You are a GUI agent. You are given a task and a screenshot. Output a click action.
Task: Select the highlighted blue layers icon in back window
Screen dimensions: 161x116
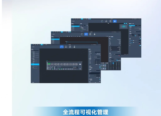click(x=115, y=21)
